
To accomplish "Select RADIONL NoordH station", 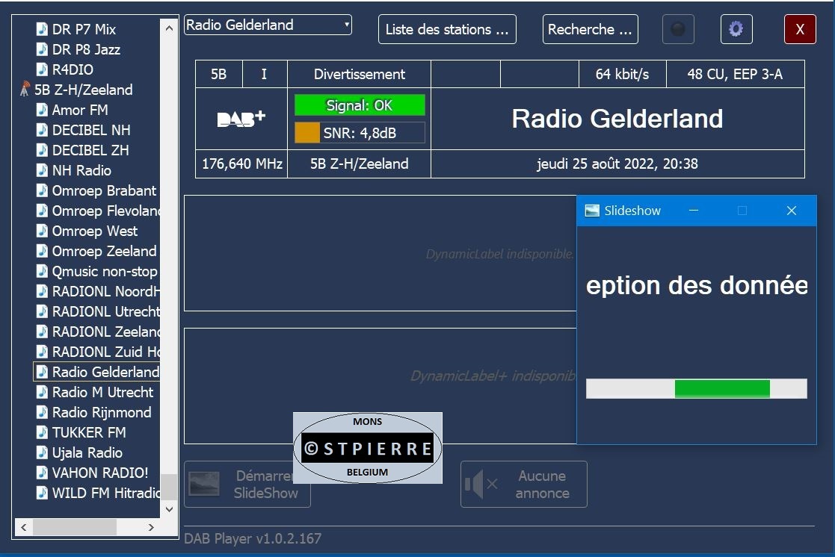I will (105, 291).
